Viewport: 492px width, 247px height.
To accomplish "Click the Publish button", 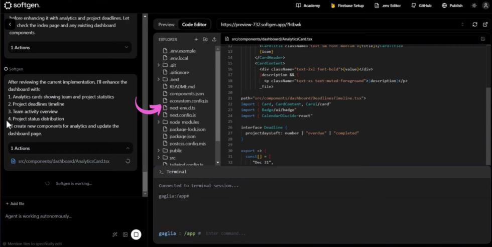I will [452, 6].
